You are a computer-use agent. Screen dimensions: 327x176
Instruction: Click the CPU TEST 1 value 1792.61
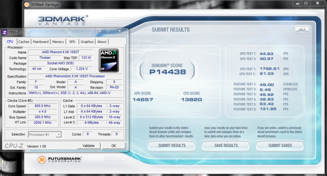coord(269,69)
